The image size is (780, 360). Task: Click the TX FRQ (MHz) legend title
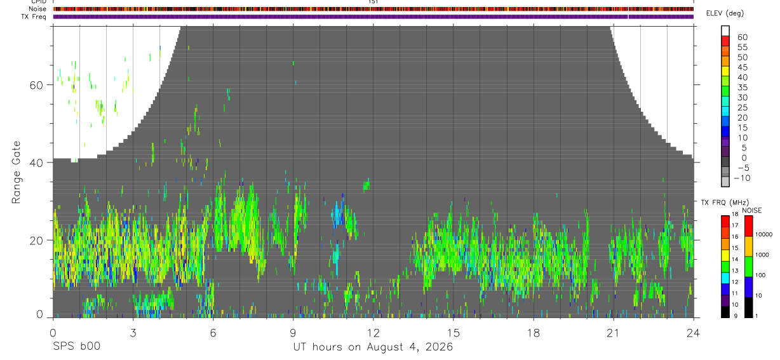pos(724,203)
